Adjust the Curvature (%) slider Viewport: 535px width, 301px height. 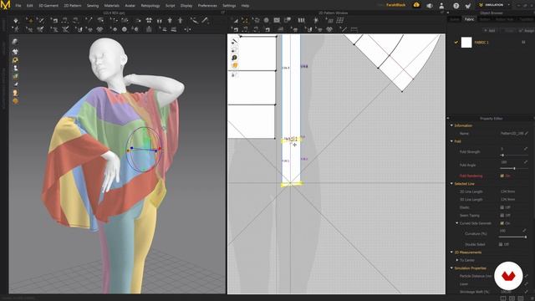point(513,237)
